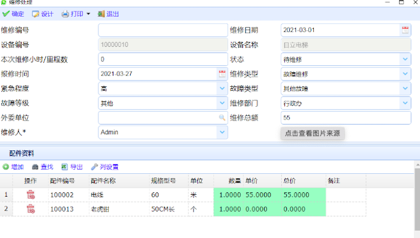This screenshot has width=420, height=238.
Task: Click the 老虎钳 part name cell
Action: coord(119,209)
